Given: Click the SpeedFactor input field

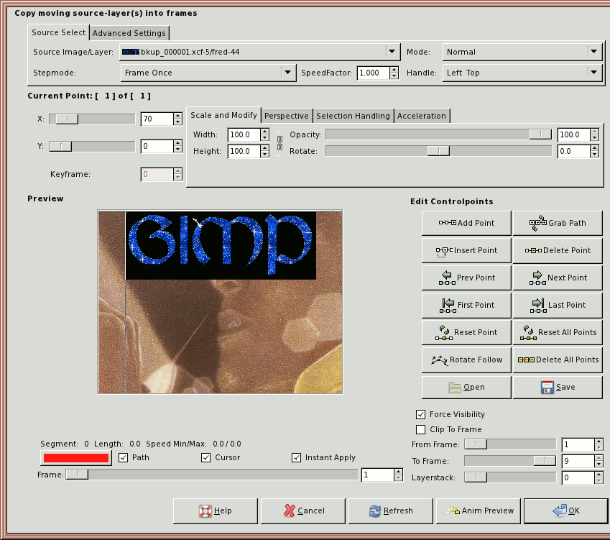Looking at the screenshot, I should tap(373, 73).
